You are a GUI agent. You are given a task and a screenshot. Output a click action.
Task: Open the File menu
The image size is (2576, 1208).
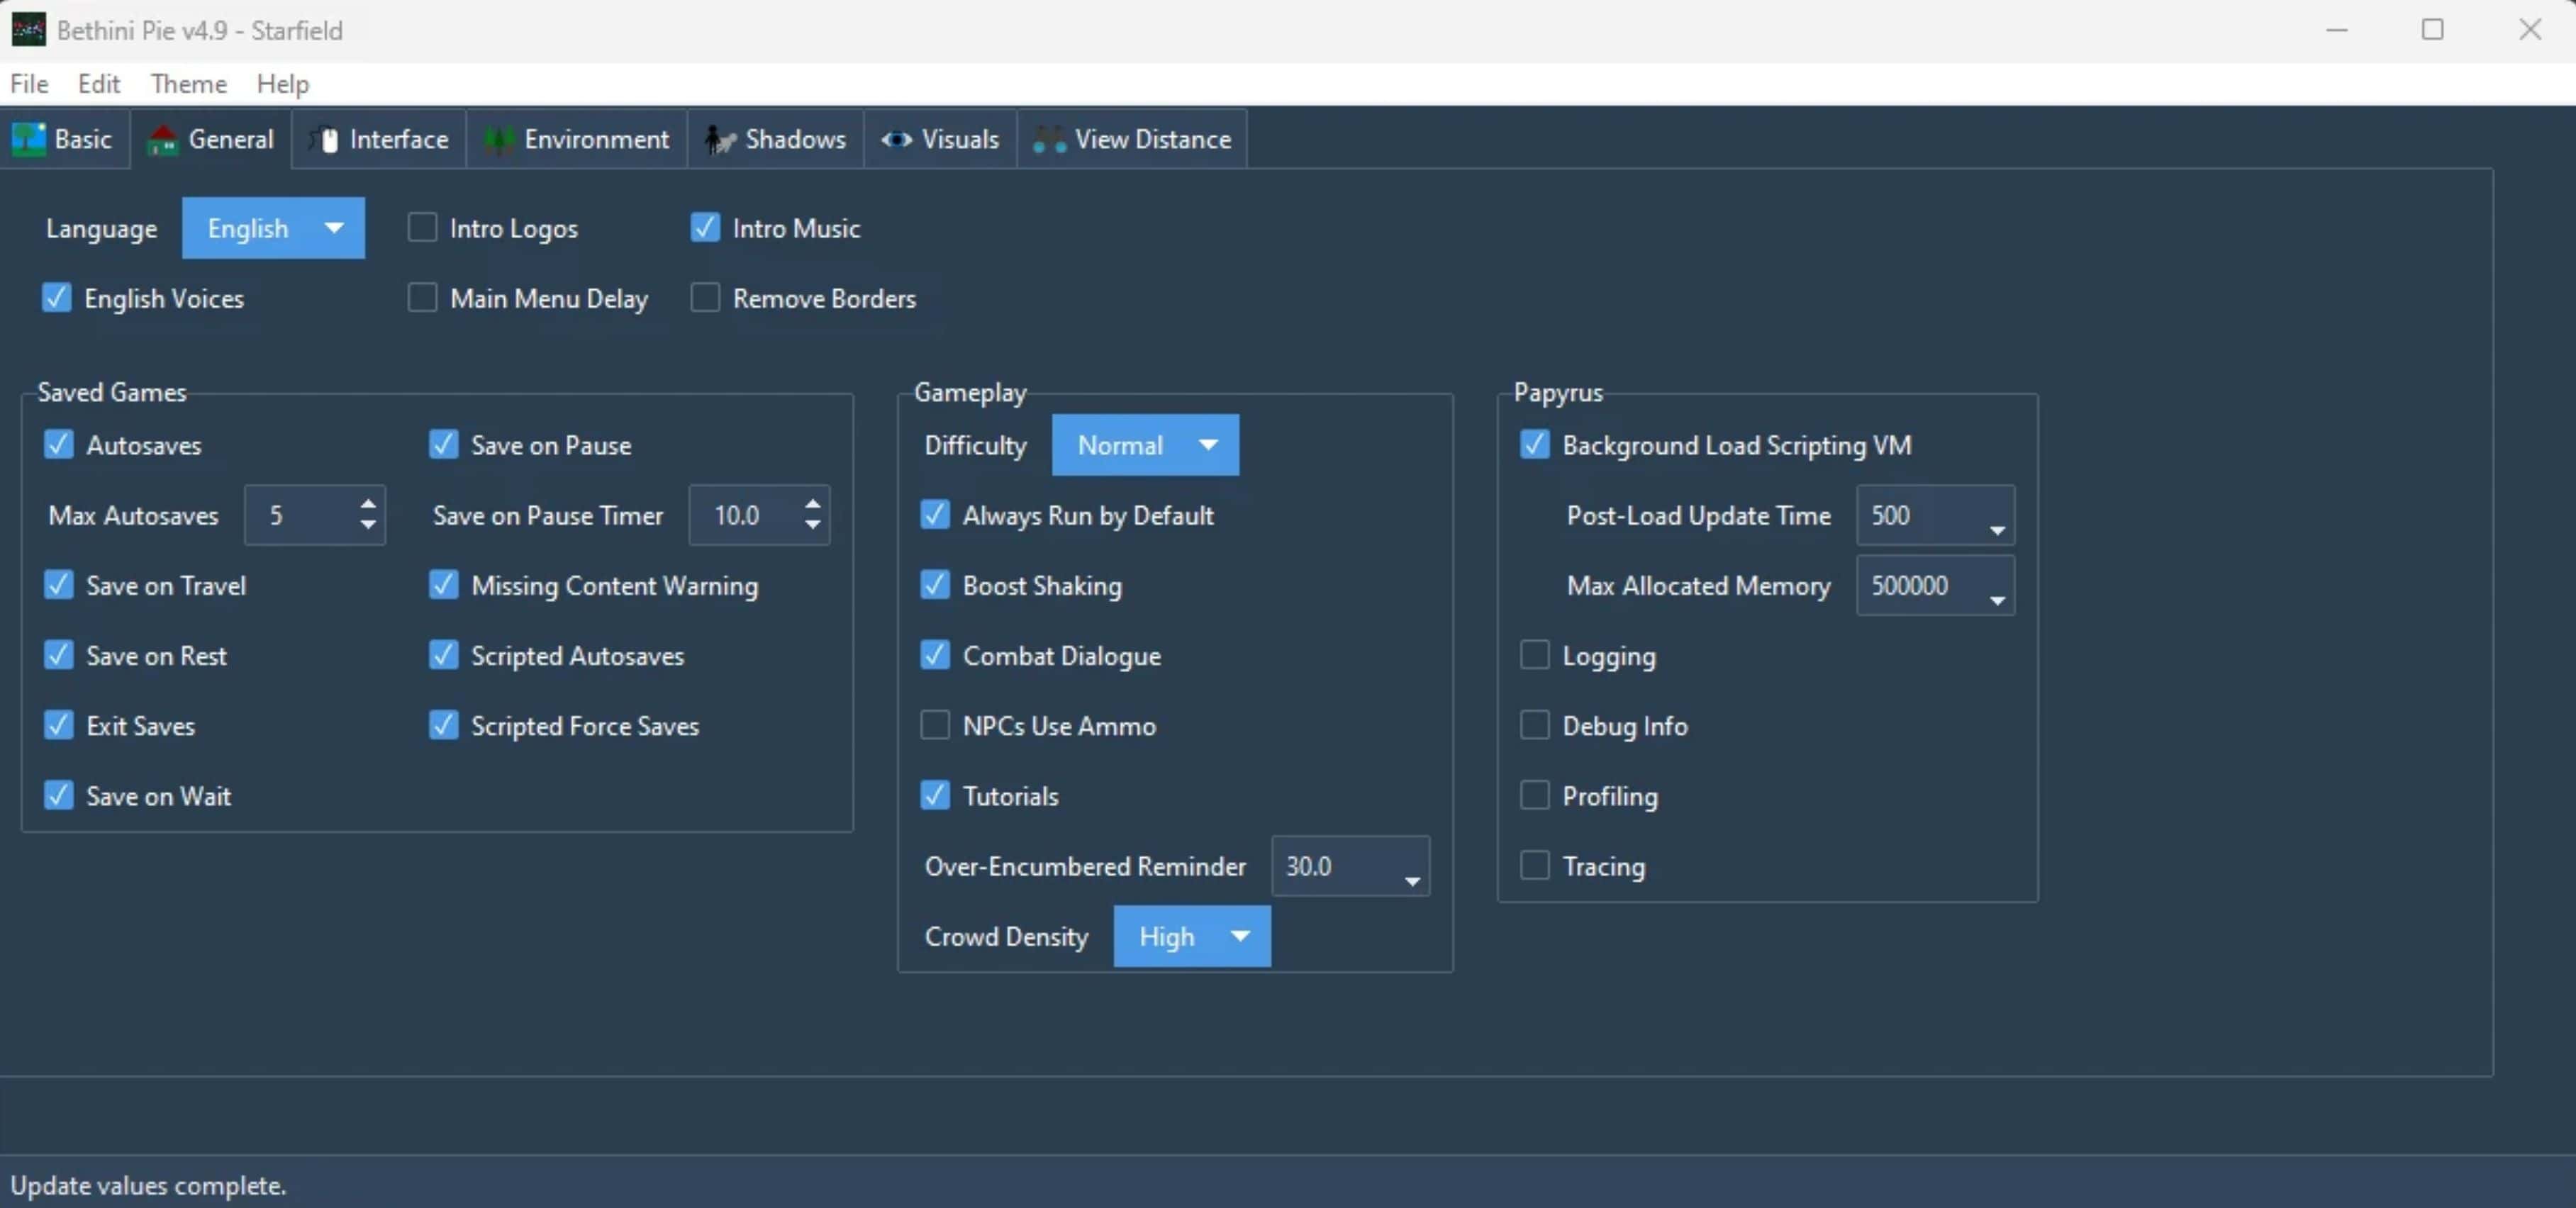point(29,84)
